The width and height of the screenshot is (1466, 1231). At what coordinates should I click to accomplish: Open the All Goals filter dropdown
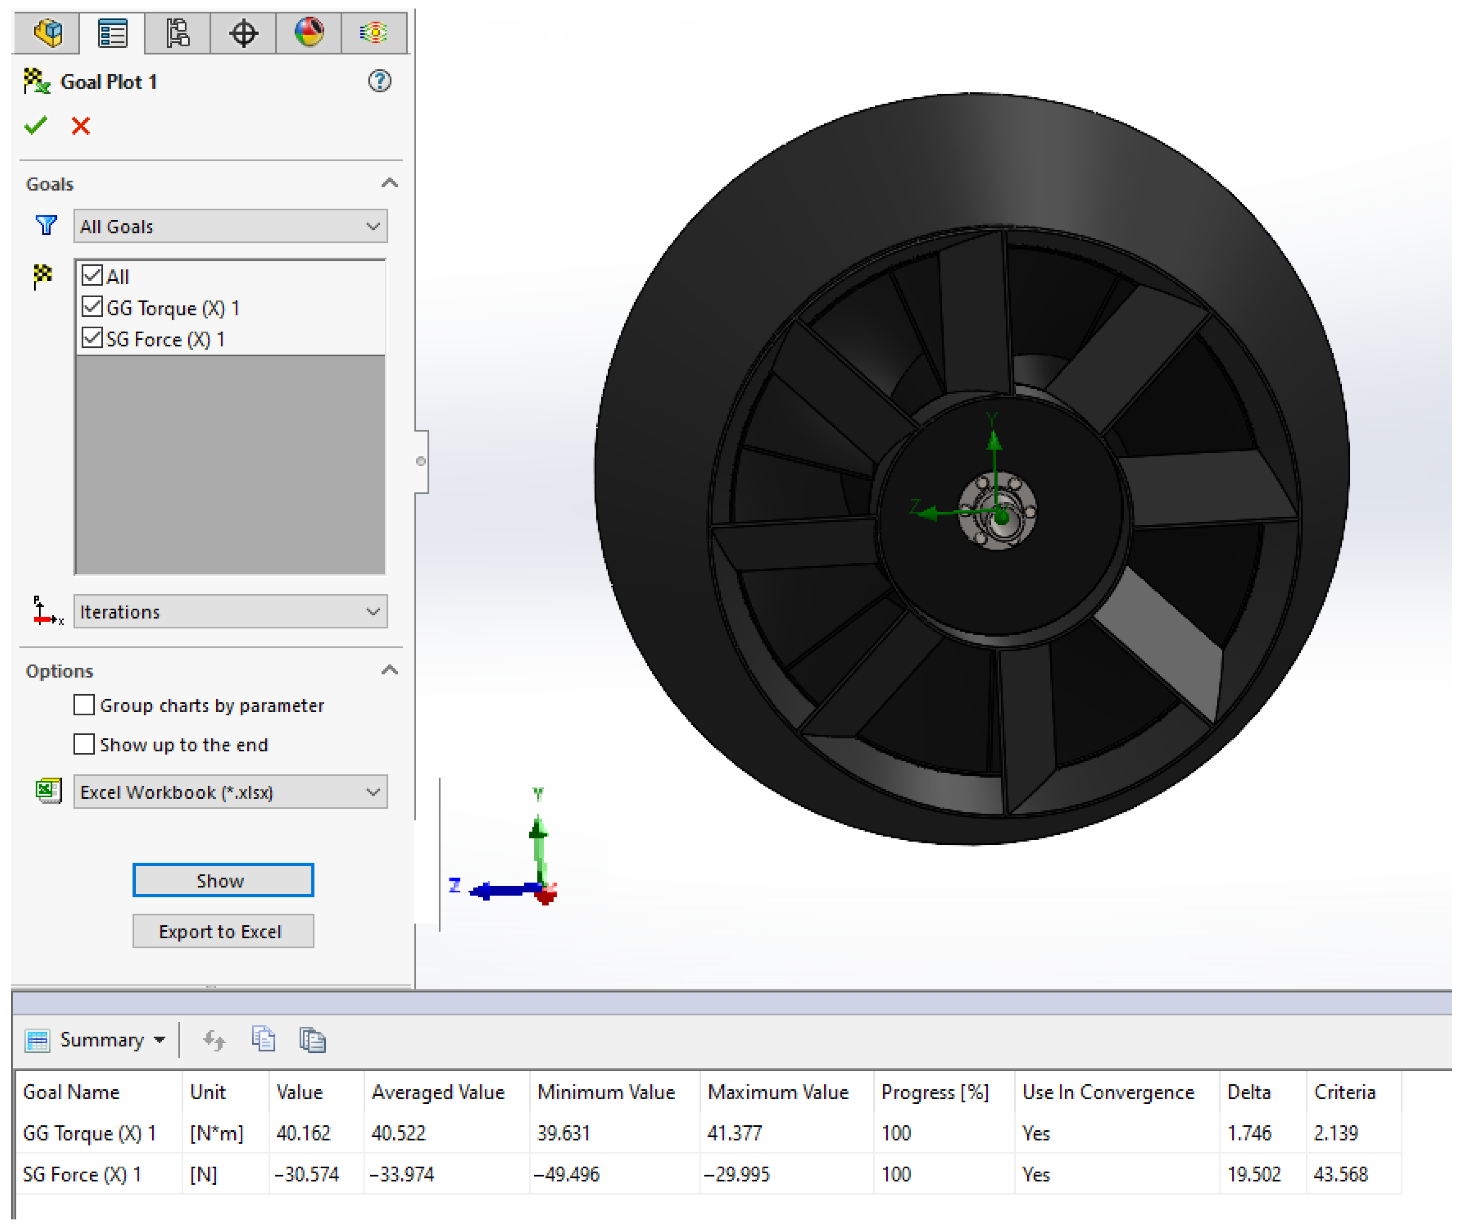click(230, 226)
